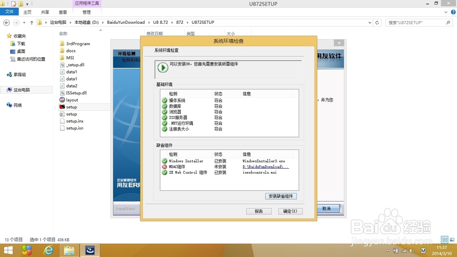Expand chevron after 本地磁盘 (D:) in path
Viewport: 457px width, 257px height.
pyautogui.click(x=102, y=22)
